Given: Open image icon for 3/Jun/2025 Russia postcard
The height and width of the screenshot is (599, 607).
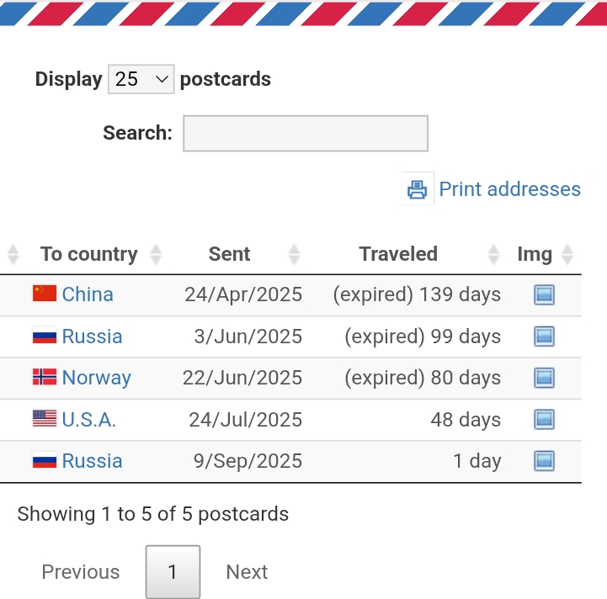Looking at the screenshot, I should click(544, 337).
